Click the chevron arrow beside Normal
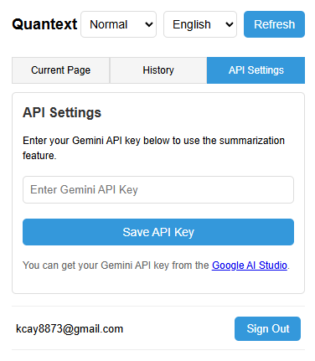Image resolution: width=315 pixels, height=361 pixels. 149,24
